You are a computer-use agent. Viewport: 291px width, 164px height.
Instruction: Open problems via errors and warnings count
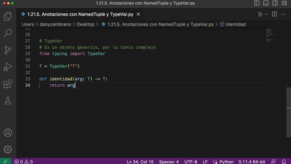click(x=24, y=162)
